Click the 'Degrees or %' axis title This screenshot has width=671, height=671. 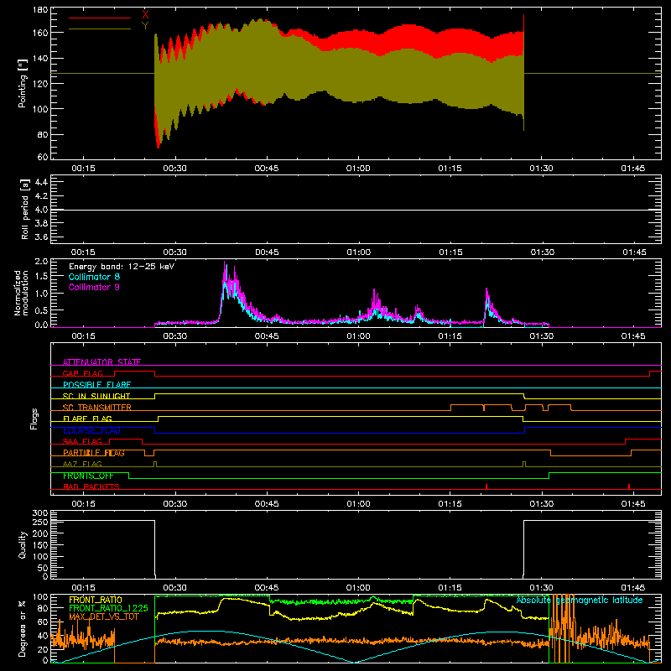[23, 628]
